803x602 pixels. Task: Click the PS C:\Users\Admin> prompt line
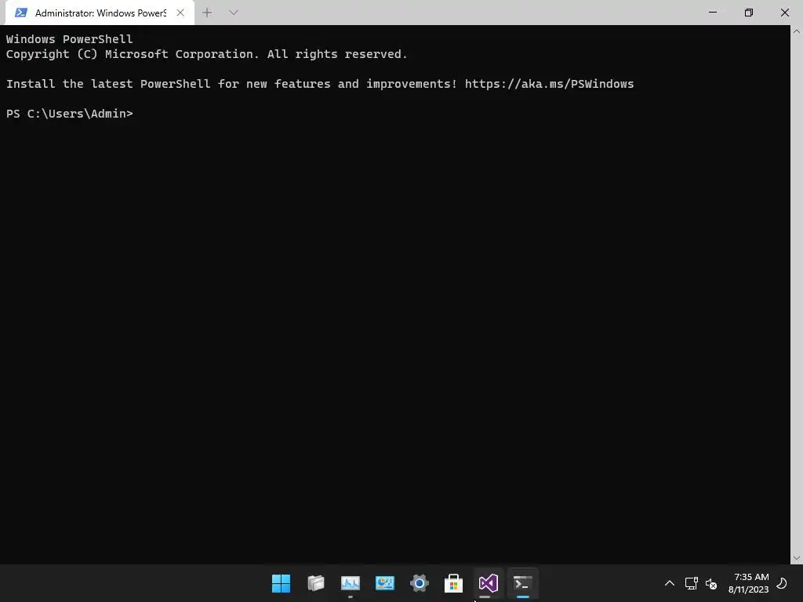pos(70,114)
